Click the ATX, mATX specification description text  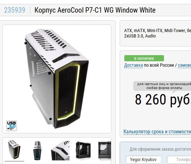[x=157, y=33]
